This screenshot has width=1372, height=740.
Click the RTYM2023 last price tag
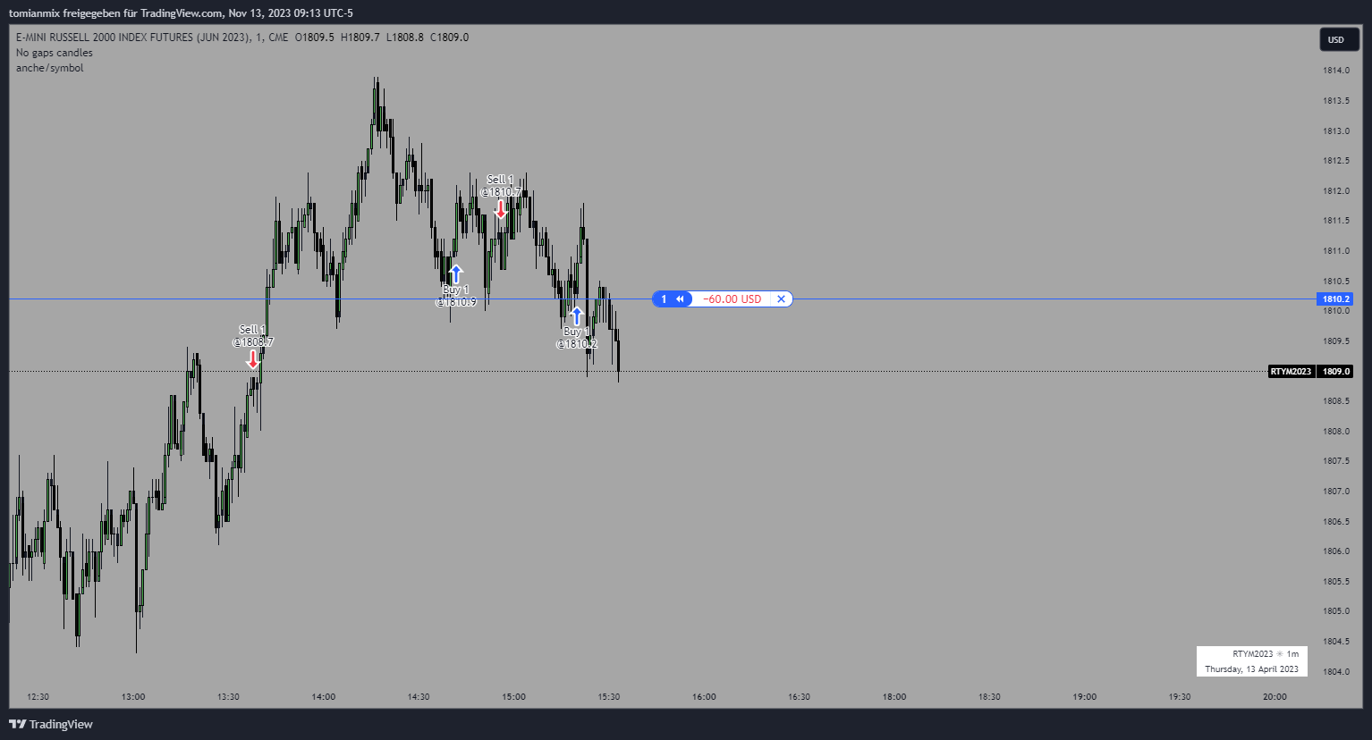coord(1291,372)
